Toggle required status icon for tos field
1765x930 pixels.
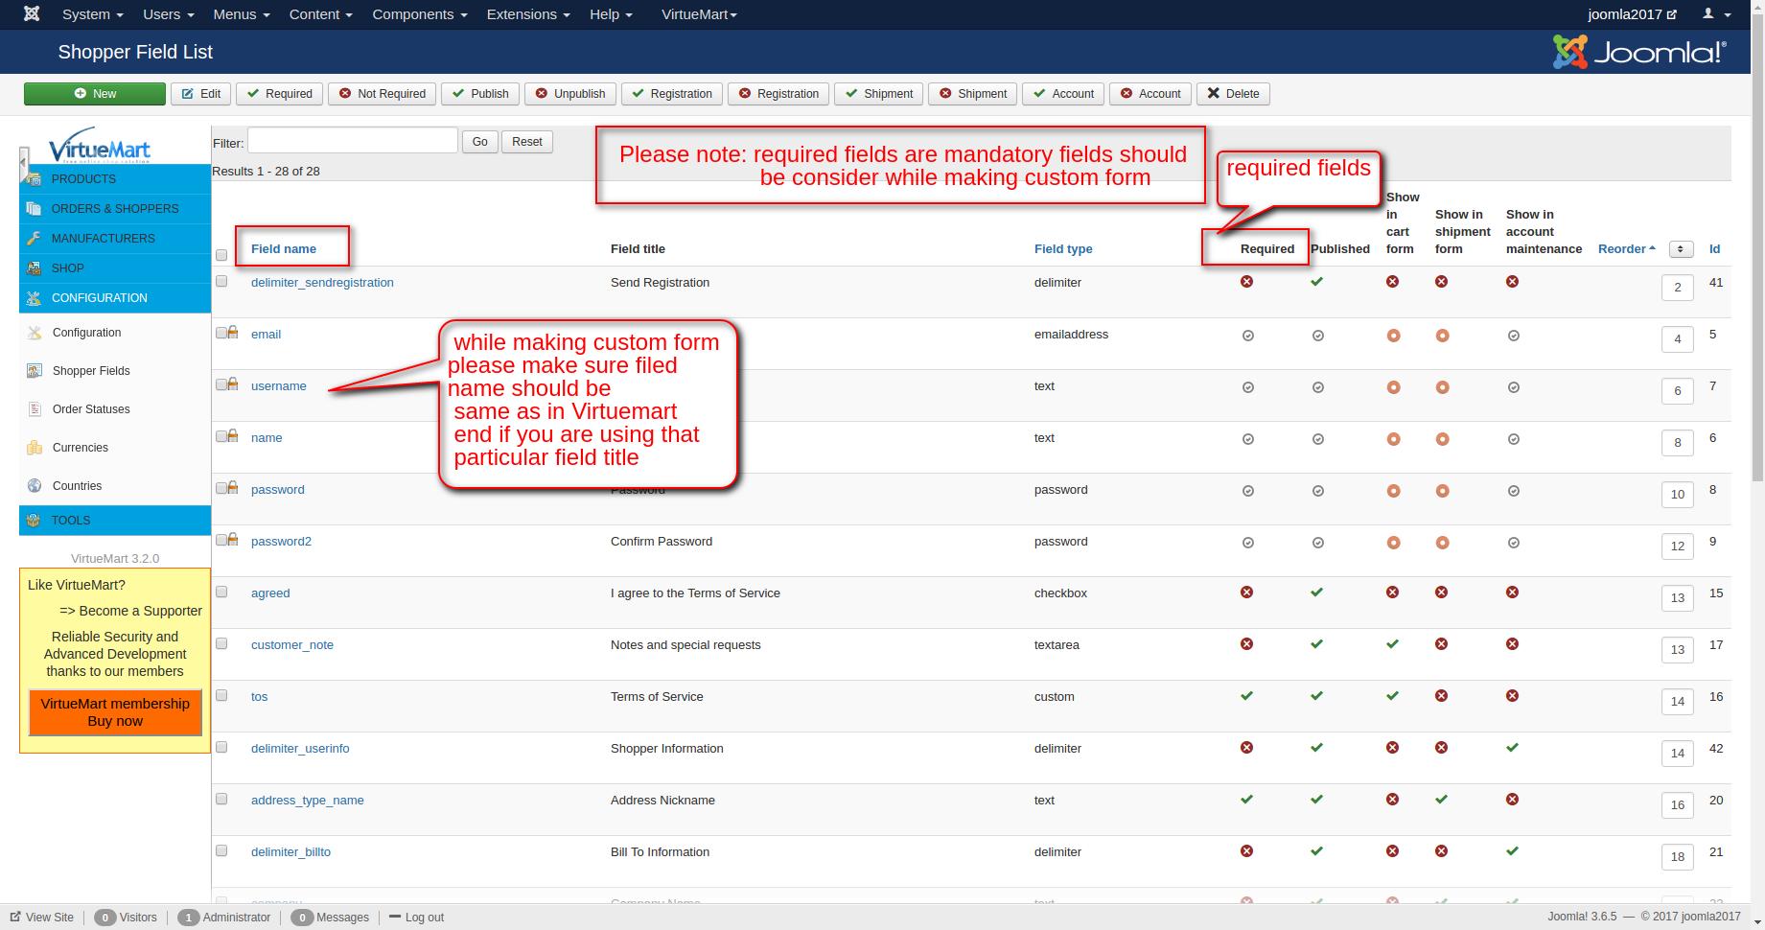[x=1246, y=696]
